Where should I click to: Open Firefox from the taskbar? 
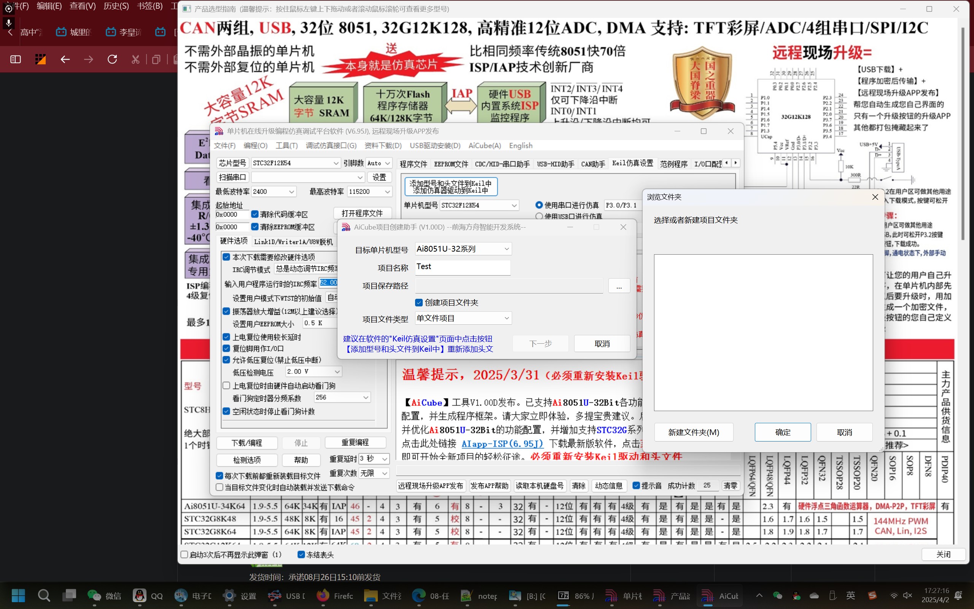335,595
